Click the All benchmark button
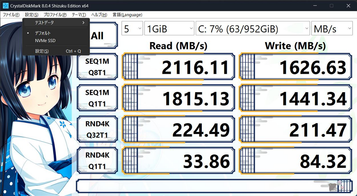Viewport: 357px width, 196px height. click(97, 36)
